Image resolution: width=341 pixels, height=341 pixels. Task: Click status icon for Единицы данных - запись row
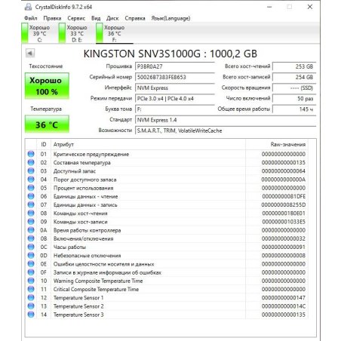[31, 204]
